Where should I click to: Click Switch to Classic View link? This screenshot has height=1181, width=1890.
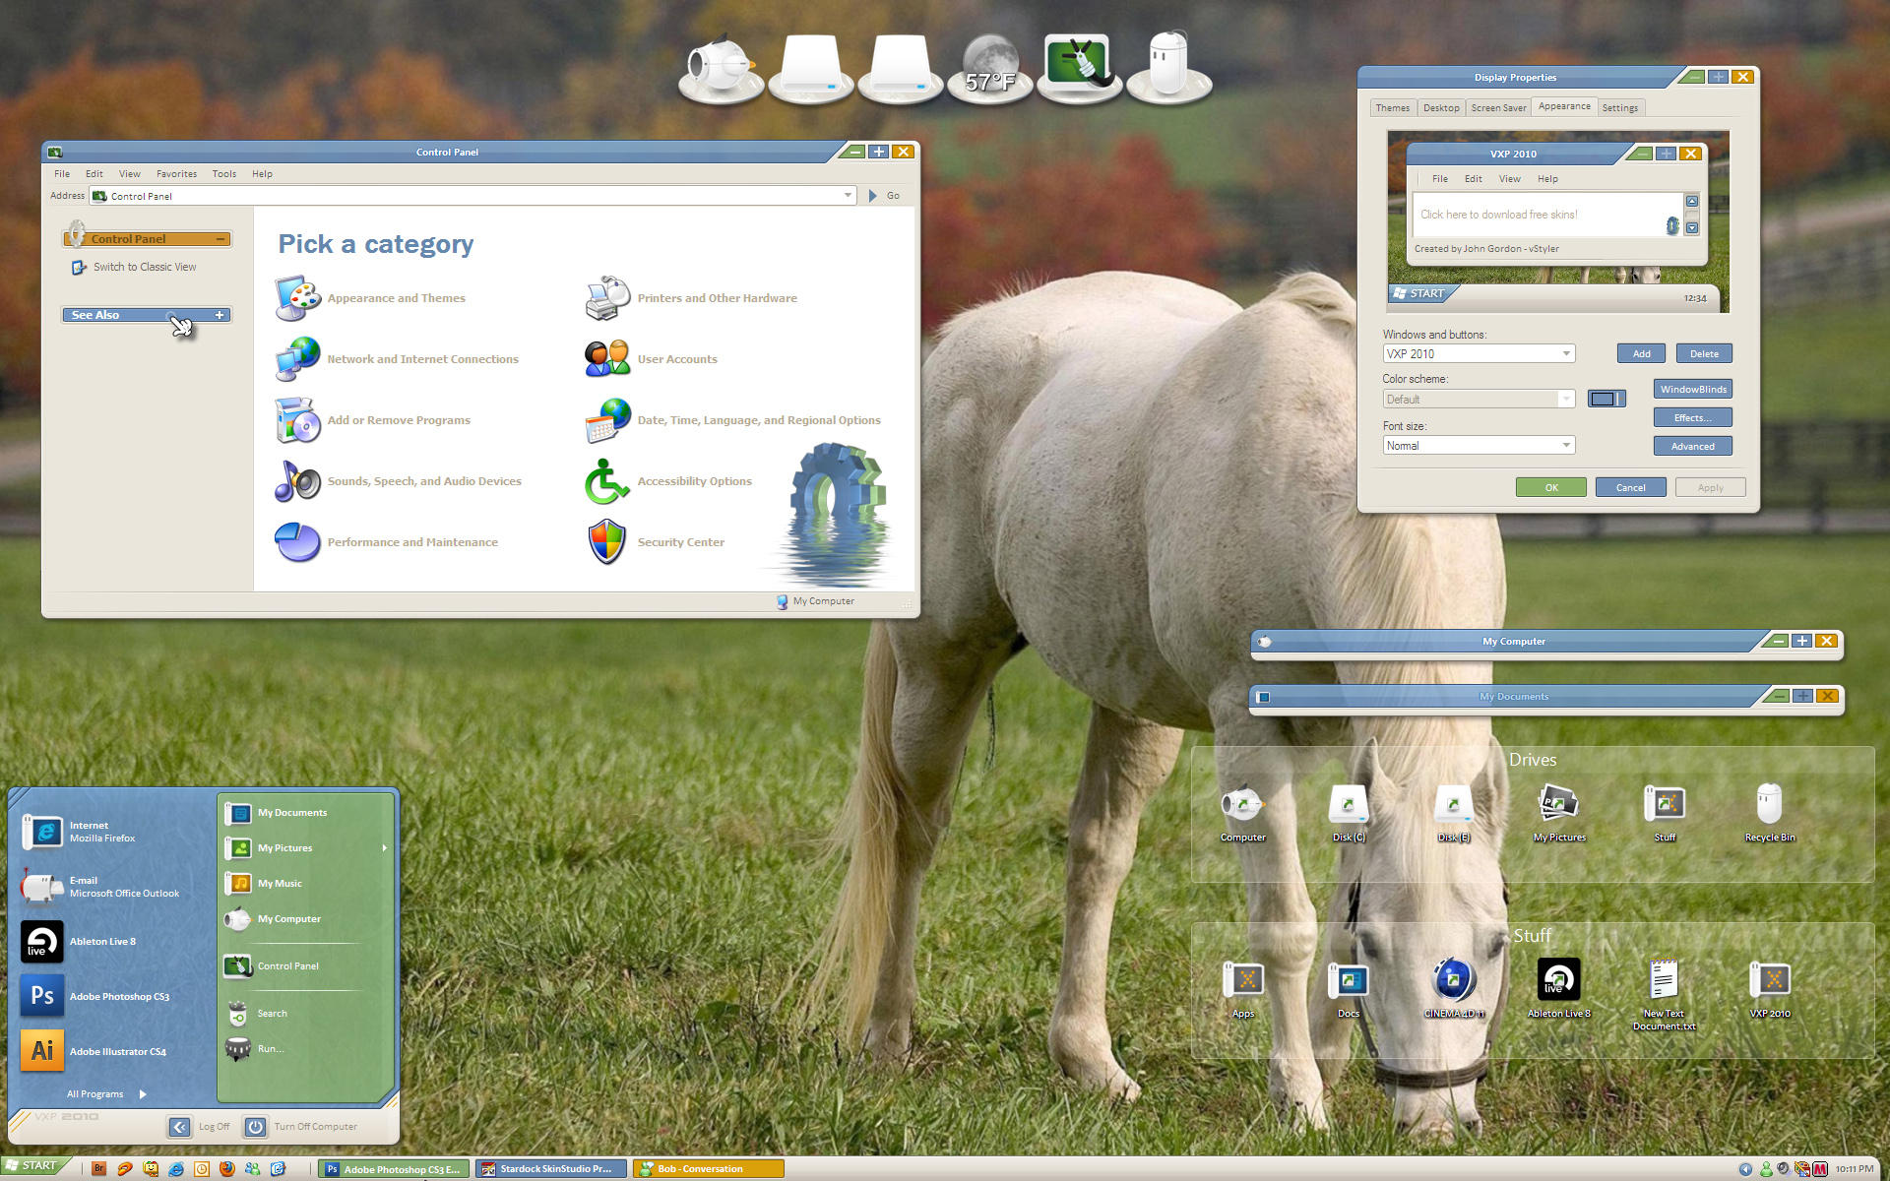click(145, 267)
